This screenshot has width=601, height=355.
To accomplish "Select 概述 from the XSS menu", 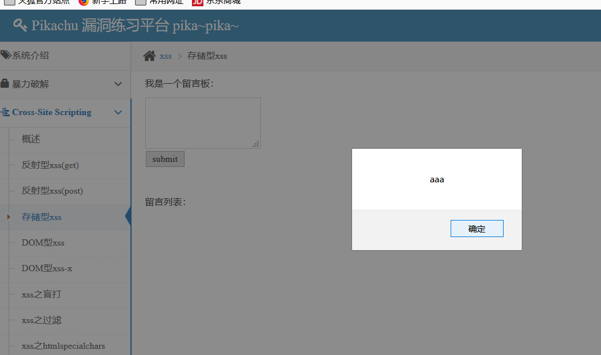I will [x=31, y=138].
